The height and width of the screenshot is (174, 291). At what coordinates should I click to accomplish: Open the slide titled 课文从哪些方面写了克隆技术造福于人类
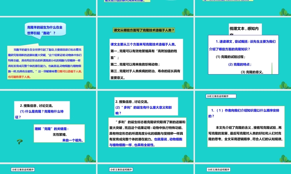pos(145,53)
